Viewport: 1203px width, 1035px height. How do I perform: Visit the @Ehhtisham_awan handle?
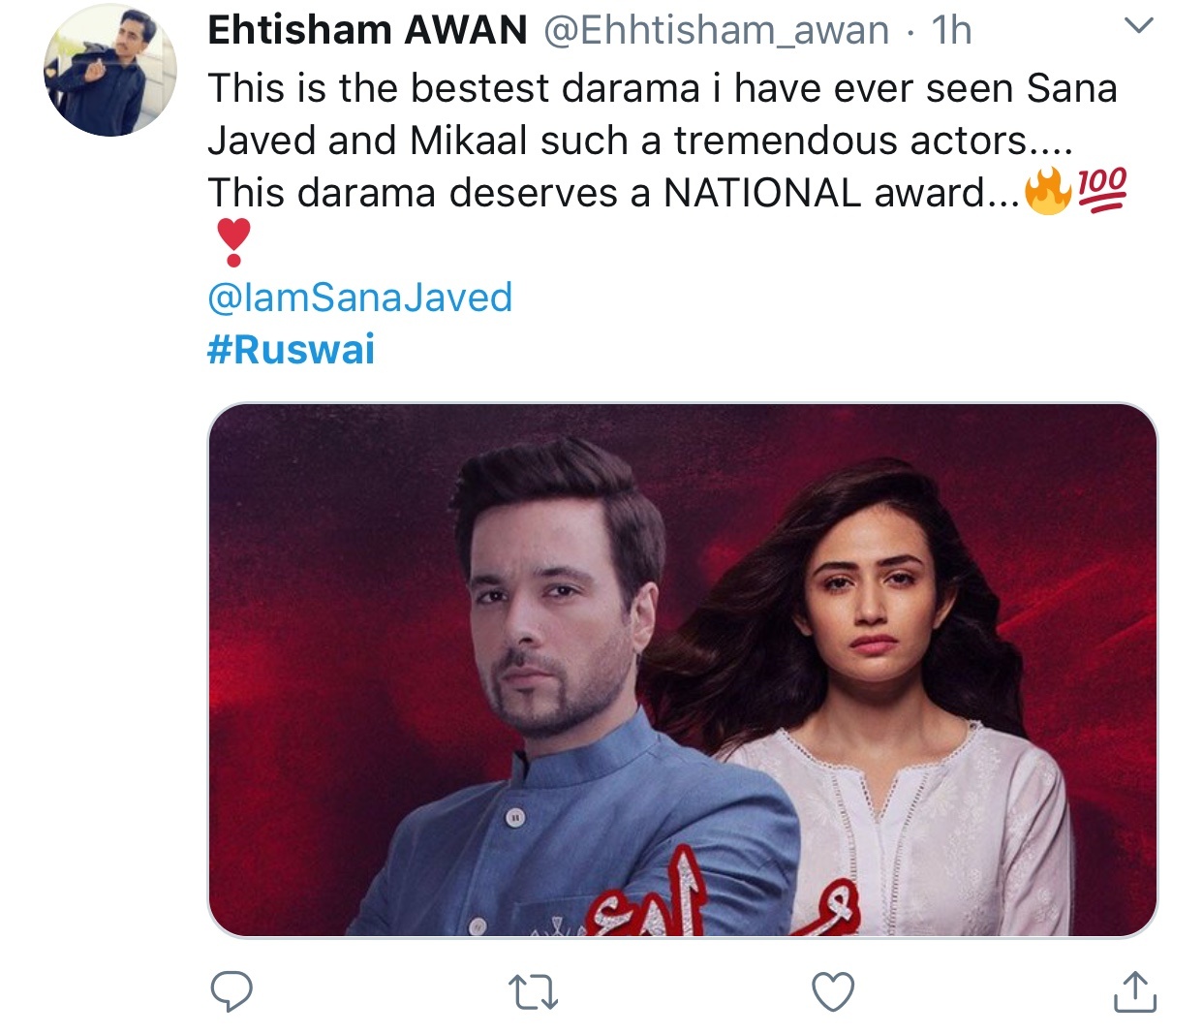[x=715, y=30]
